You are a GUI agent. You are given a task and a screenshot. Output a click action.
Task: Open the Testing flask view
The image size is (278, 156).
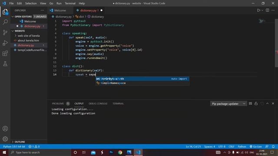coord(5,64)
